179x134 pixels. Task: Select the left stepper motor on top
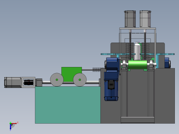tap(130, 19)
